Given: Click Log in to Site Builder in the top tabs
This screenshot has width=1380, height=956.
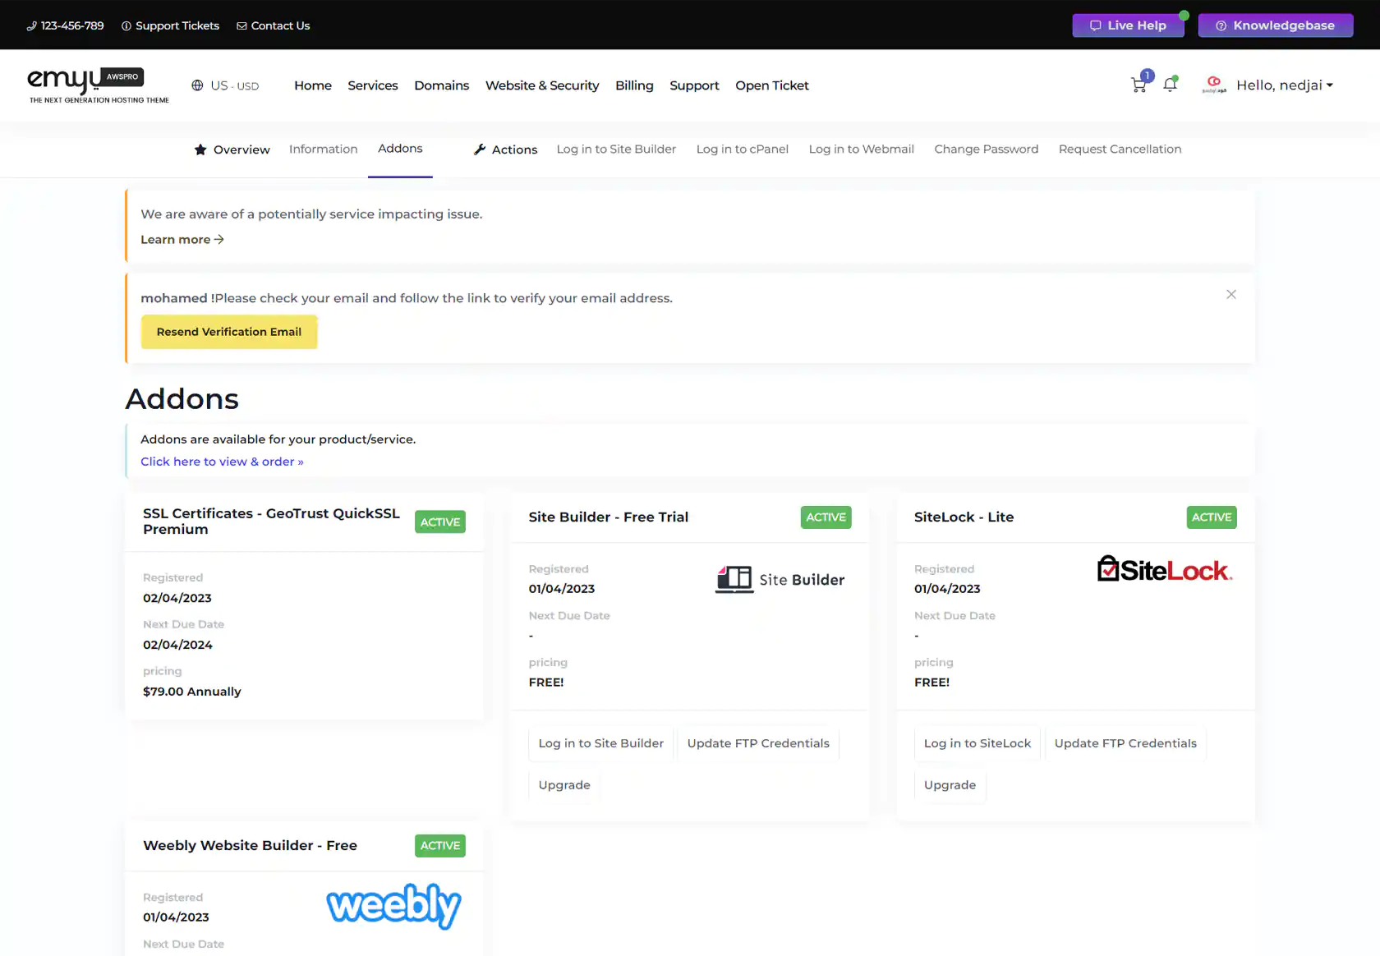Looking at the screenshot, I should [616, 149].
